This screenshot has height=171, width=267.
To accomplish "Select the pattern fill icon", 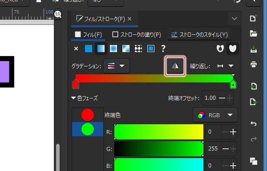I will (x=138, y=49).
